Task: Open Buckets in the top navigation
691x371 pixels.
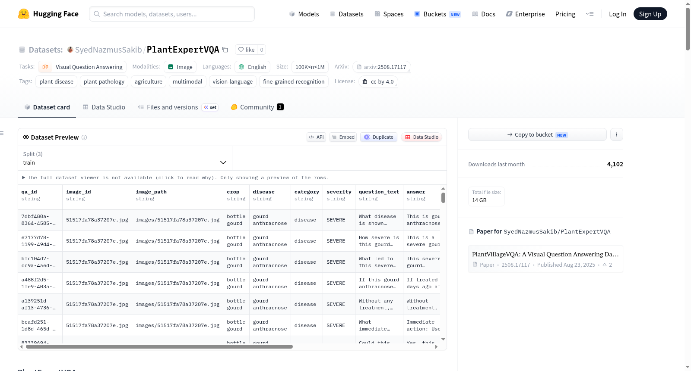Action: click(x=437, y=14)
